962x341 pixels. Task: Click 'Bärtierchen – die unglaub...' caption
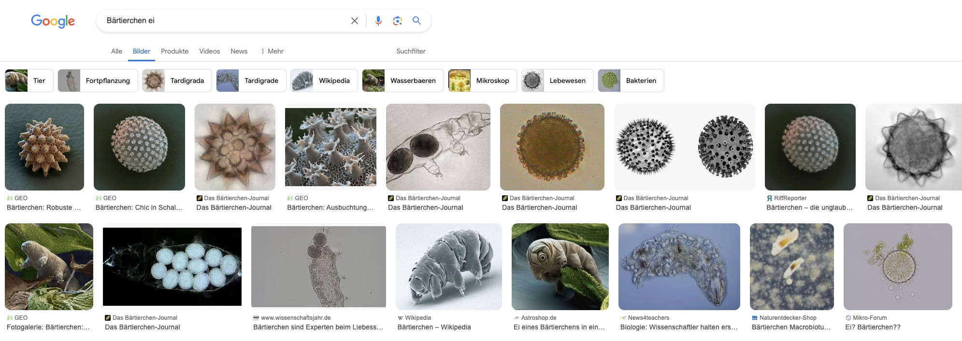coord(810,207)
